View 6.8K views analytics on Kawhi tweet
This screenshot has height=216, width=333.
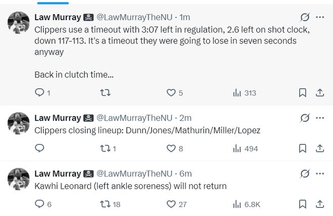(246, 204)
